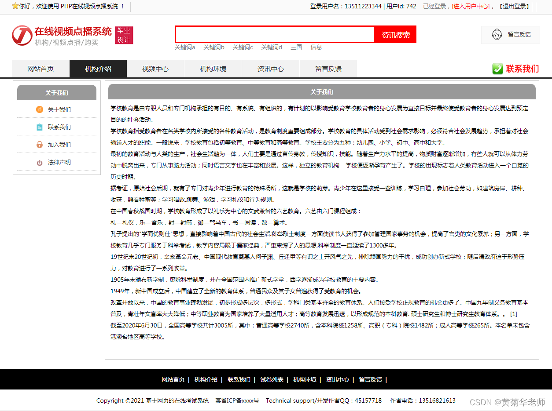
Task: Click the lock icon beside 加入我们
Action: (x=40, y=145)
